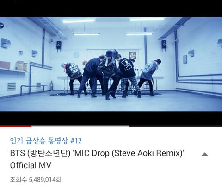
Task: Jump to the grey buffered progress section
Action: 80,126
